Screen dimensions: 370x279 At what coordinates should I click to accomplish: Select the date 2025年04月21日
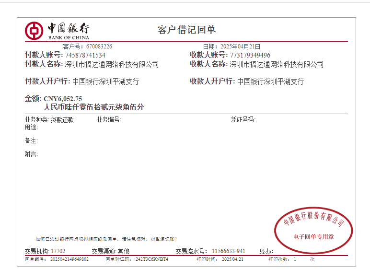(x=240, y=46)
